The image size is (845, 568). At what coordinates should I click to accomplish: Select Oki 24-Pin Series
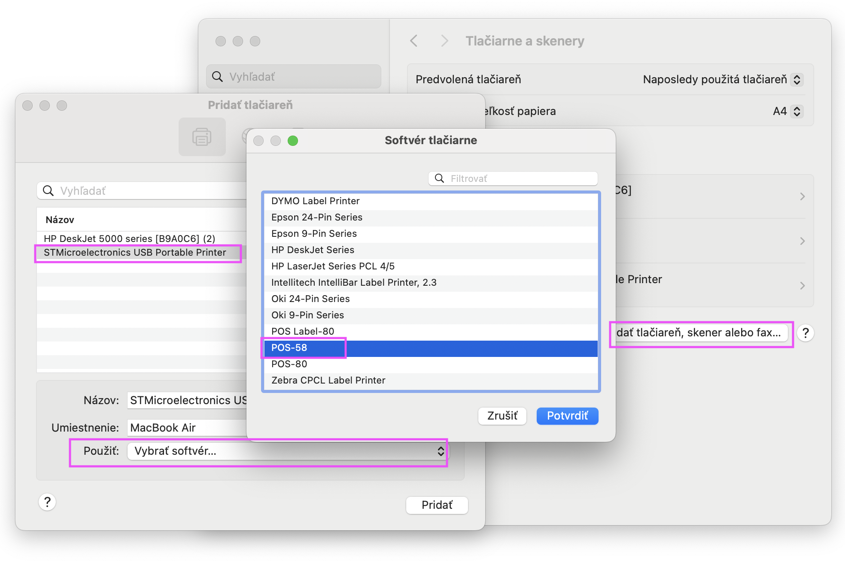pyautogui.click(x=431, y=299)
